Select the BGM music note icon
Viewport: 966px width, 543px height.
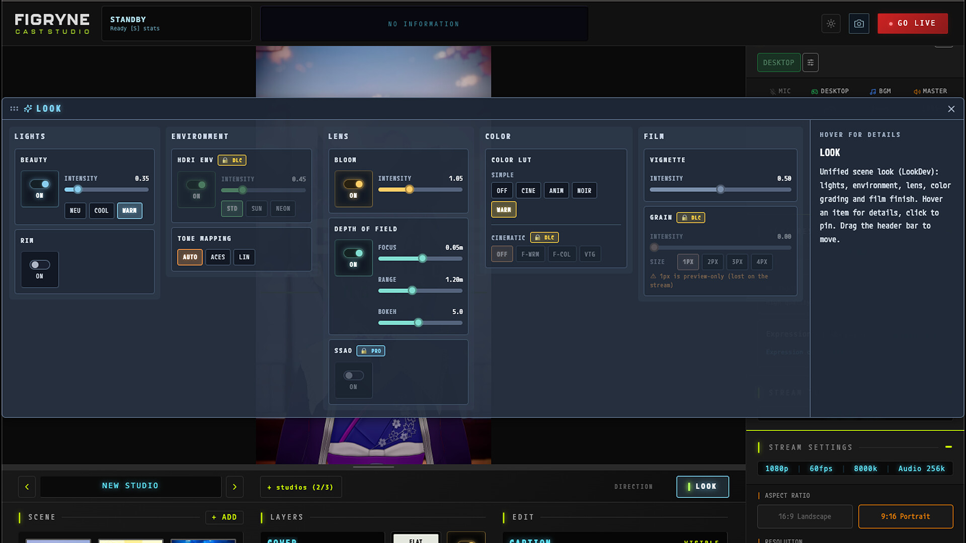coord(873,92)
